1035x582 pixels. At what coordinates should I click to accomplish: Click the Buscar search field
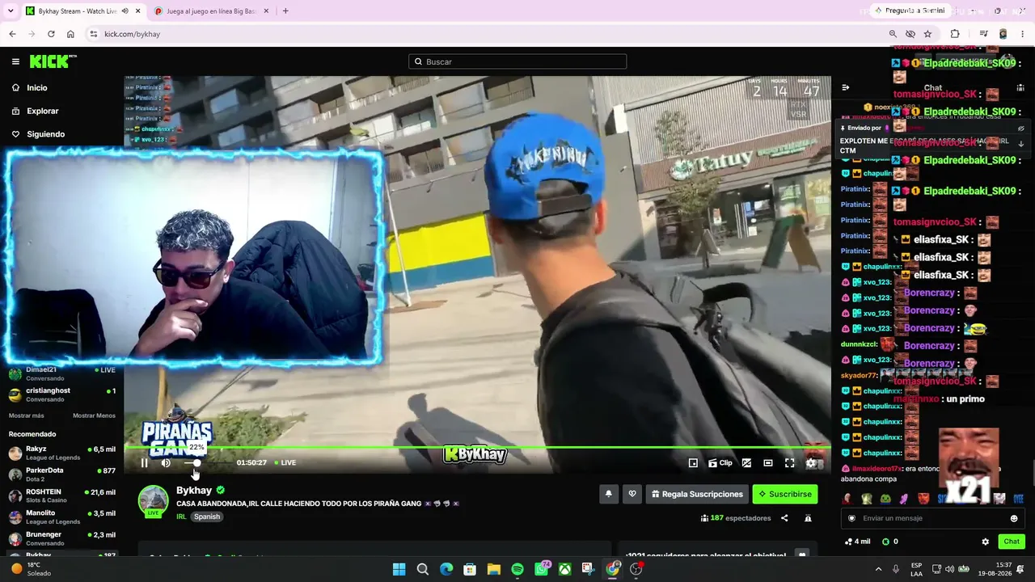517,61
